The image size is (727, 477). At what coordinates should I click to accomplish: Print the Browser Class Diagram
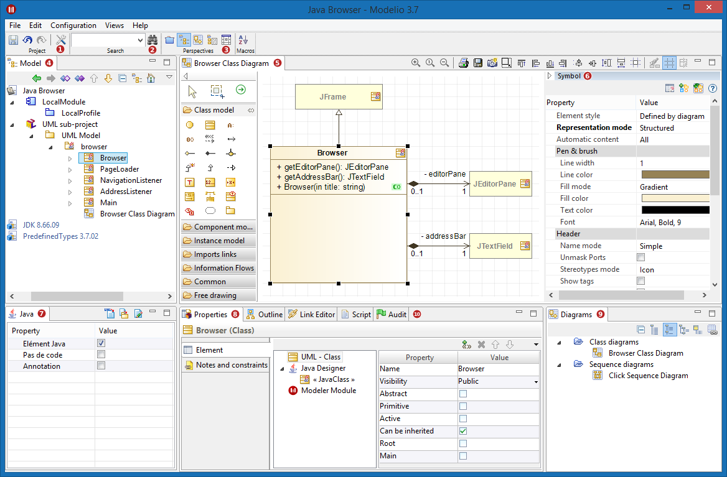point(463,63)
